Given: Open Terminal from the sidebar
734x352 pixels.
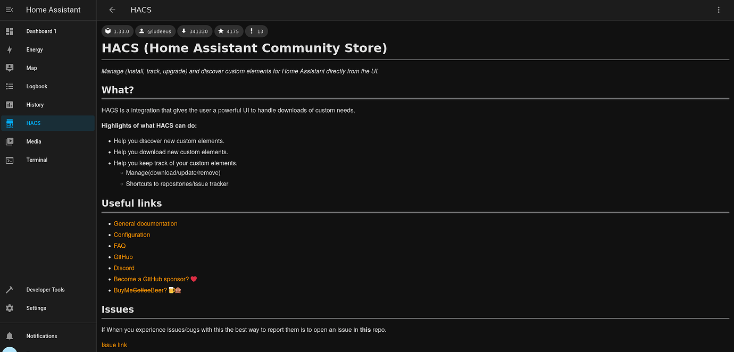Looking at the screenshot, I should point(37,160).
